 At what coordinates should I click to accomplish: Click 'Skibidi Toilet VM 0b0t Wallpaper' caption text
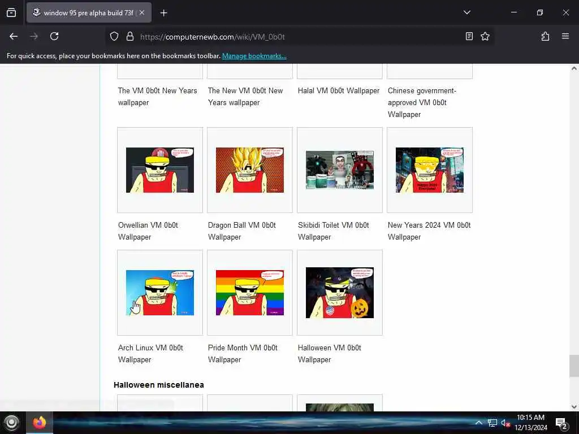[334, 231]
